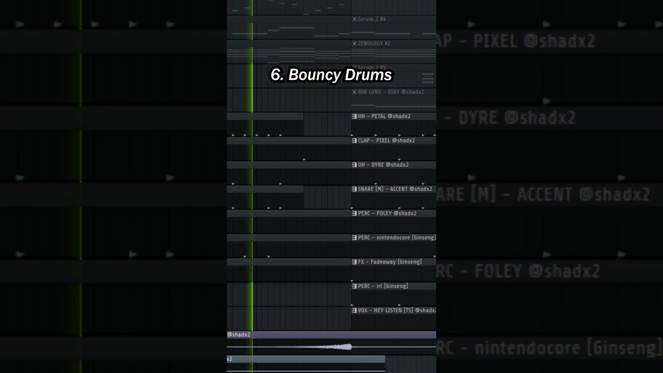
Task: Select the 'PERC - irl [Ginseng]' clip title
Action: tap(383, 286)
